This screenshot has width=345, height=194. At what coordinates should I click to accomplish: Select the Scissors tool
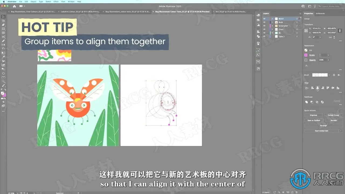(x=3, y=37)
